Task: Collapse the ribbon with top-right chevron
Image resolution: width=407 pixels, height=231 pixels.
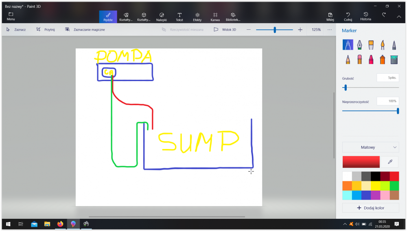Action: 399,17
